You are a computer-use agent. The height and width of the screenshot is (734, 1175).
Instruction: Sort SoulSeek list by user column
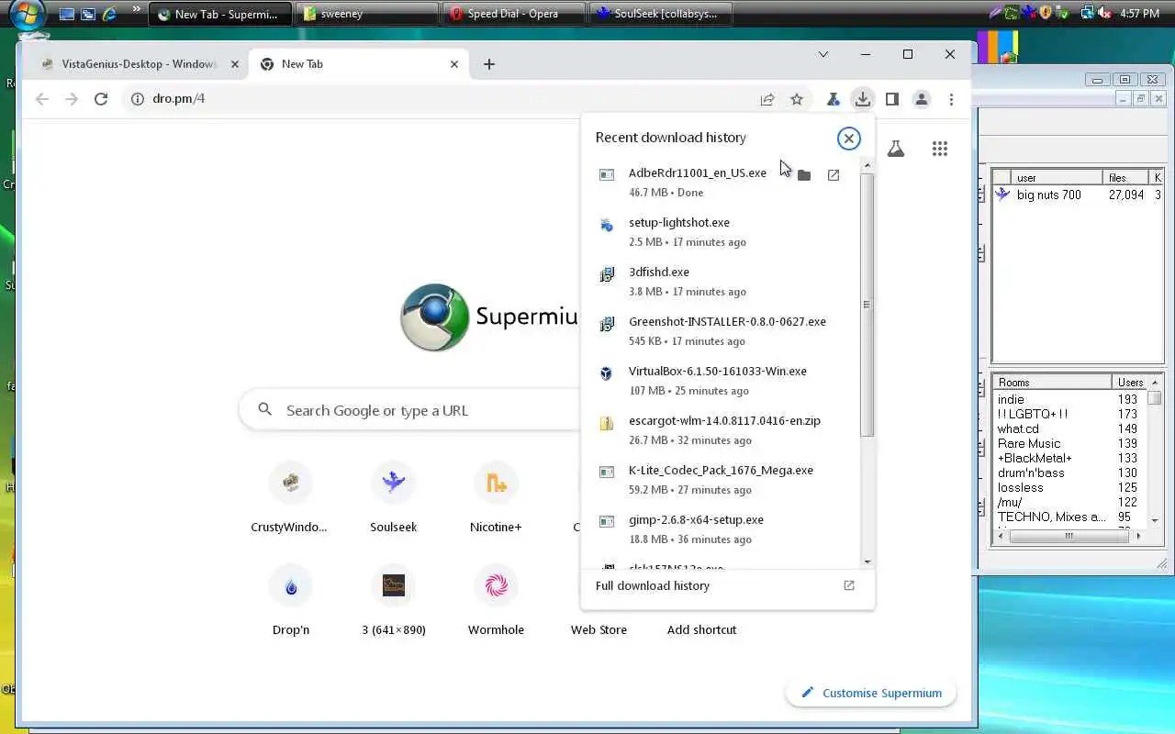click(x=1057, y=178)
